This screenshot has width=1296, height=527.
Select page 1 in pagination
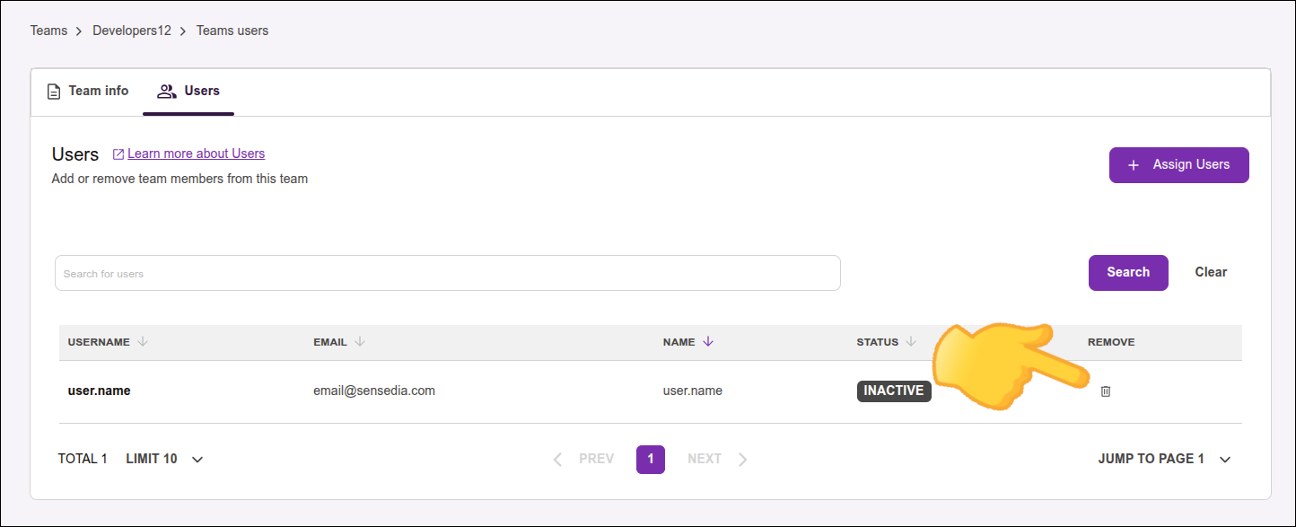(651, 460)
